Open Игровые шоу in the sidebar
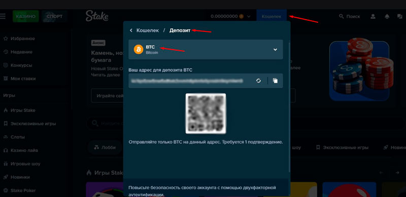The height and width of the screenshot is (197, 406). click(25, 164)
